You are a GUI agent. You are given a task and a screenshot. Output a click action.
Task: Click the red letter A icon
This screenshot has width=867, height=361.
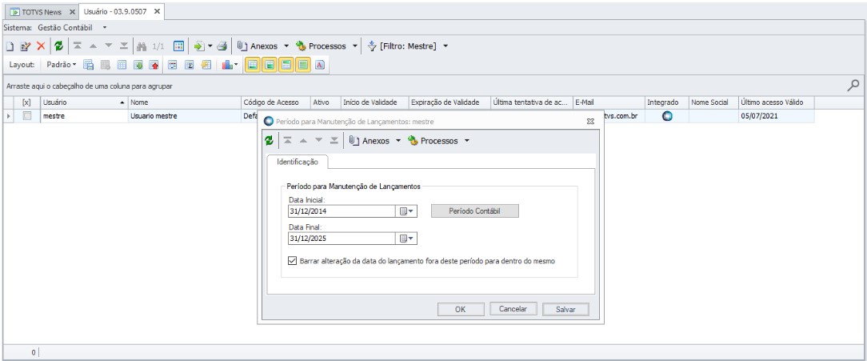(x=320, y=65)
